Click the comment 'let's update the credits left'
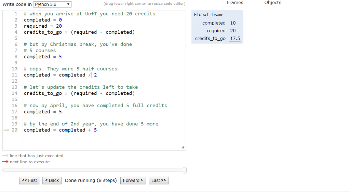 pos(81,87)
